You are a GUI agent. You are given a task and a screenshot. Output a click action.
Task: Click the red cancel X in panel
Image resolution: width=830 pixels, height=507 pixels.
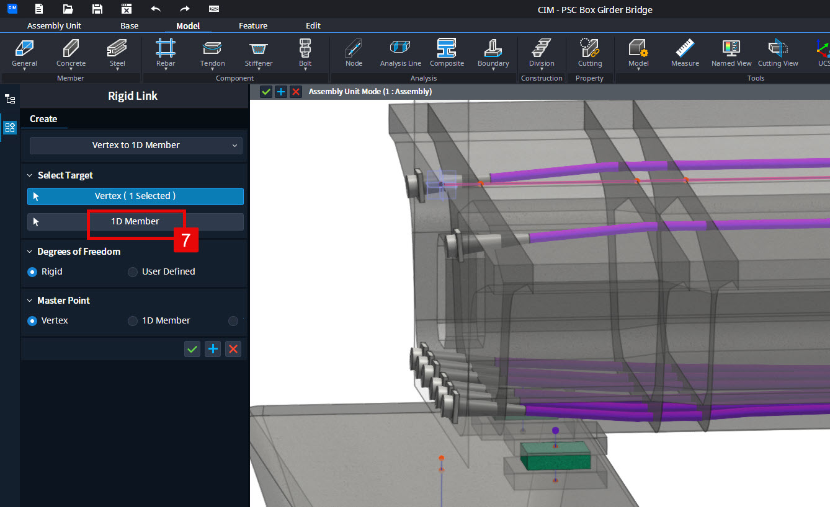pyautogui.click(x=233, y=349)
